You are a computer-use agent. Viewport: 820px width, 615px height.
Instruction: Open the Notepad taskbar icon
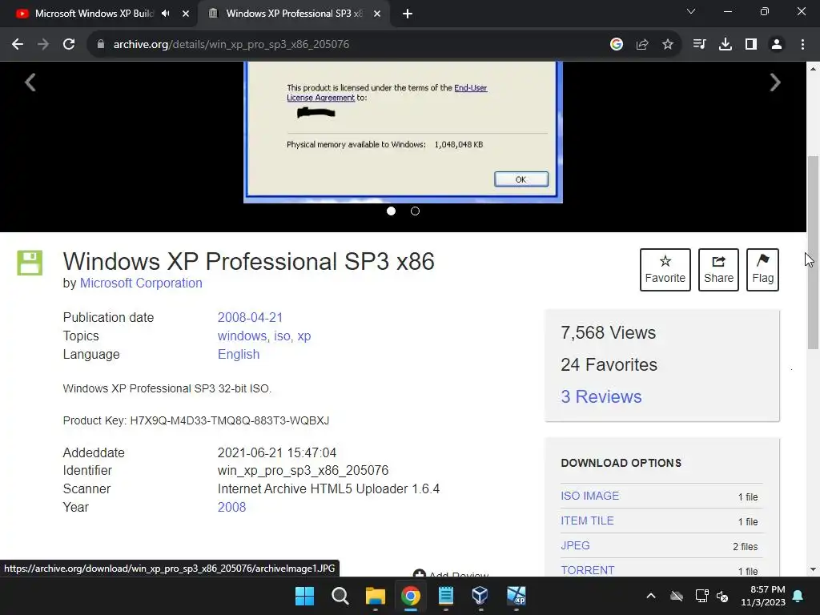(x=445, y=596)
